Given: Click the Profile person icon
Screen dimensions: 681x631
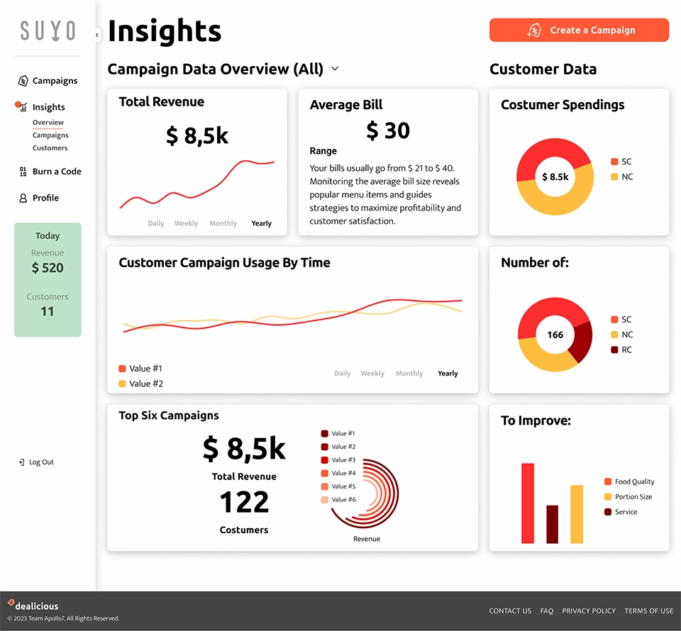Looking at the screenshot, I should coord(23,199).
